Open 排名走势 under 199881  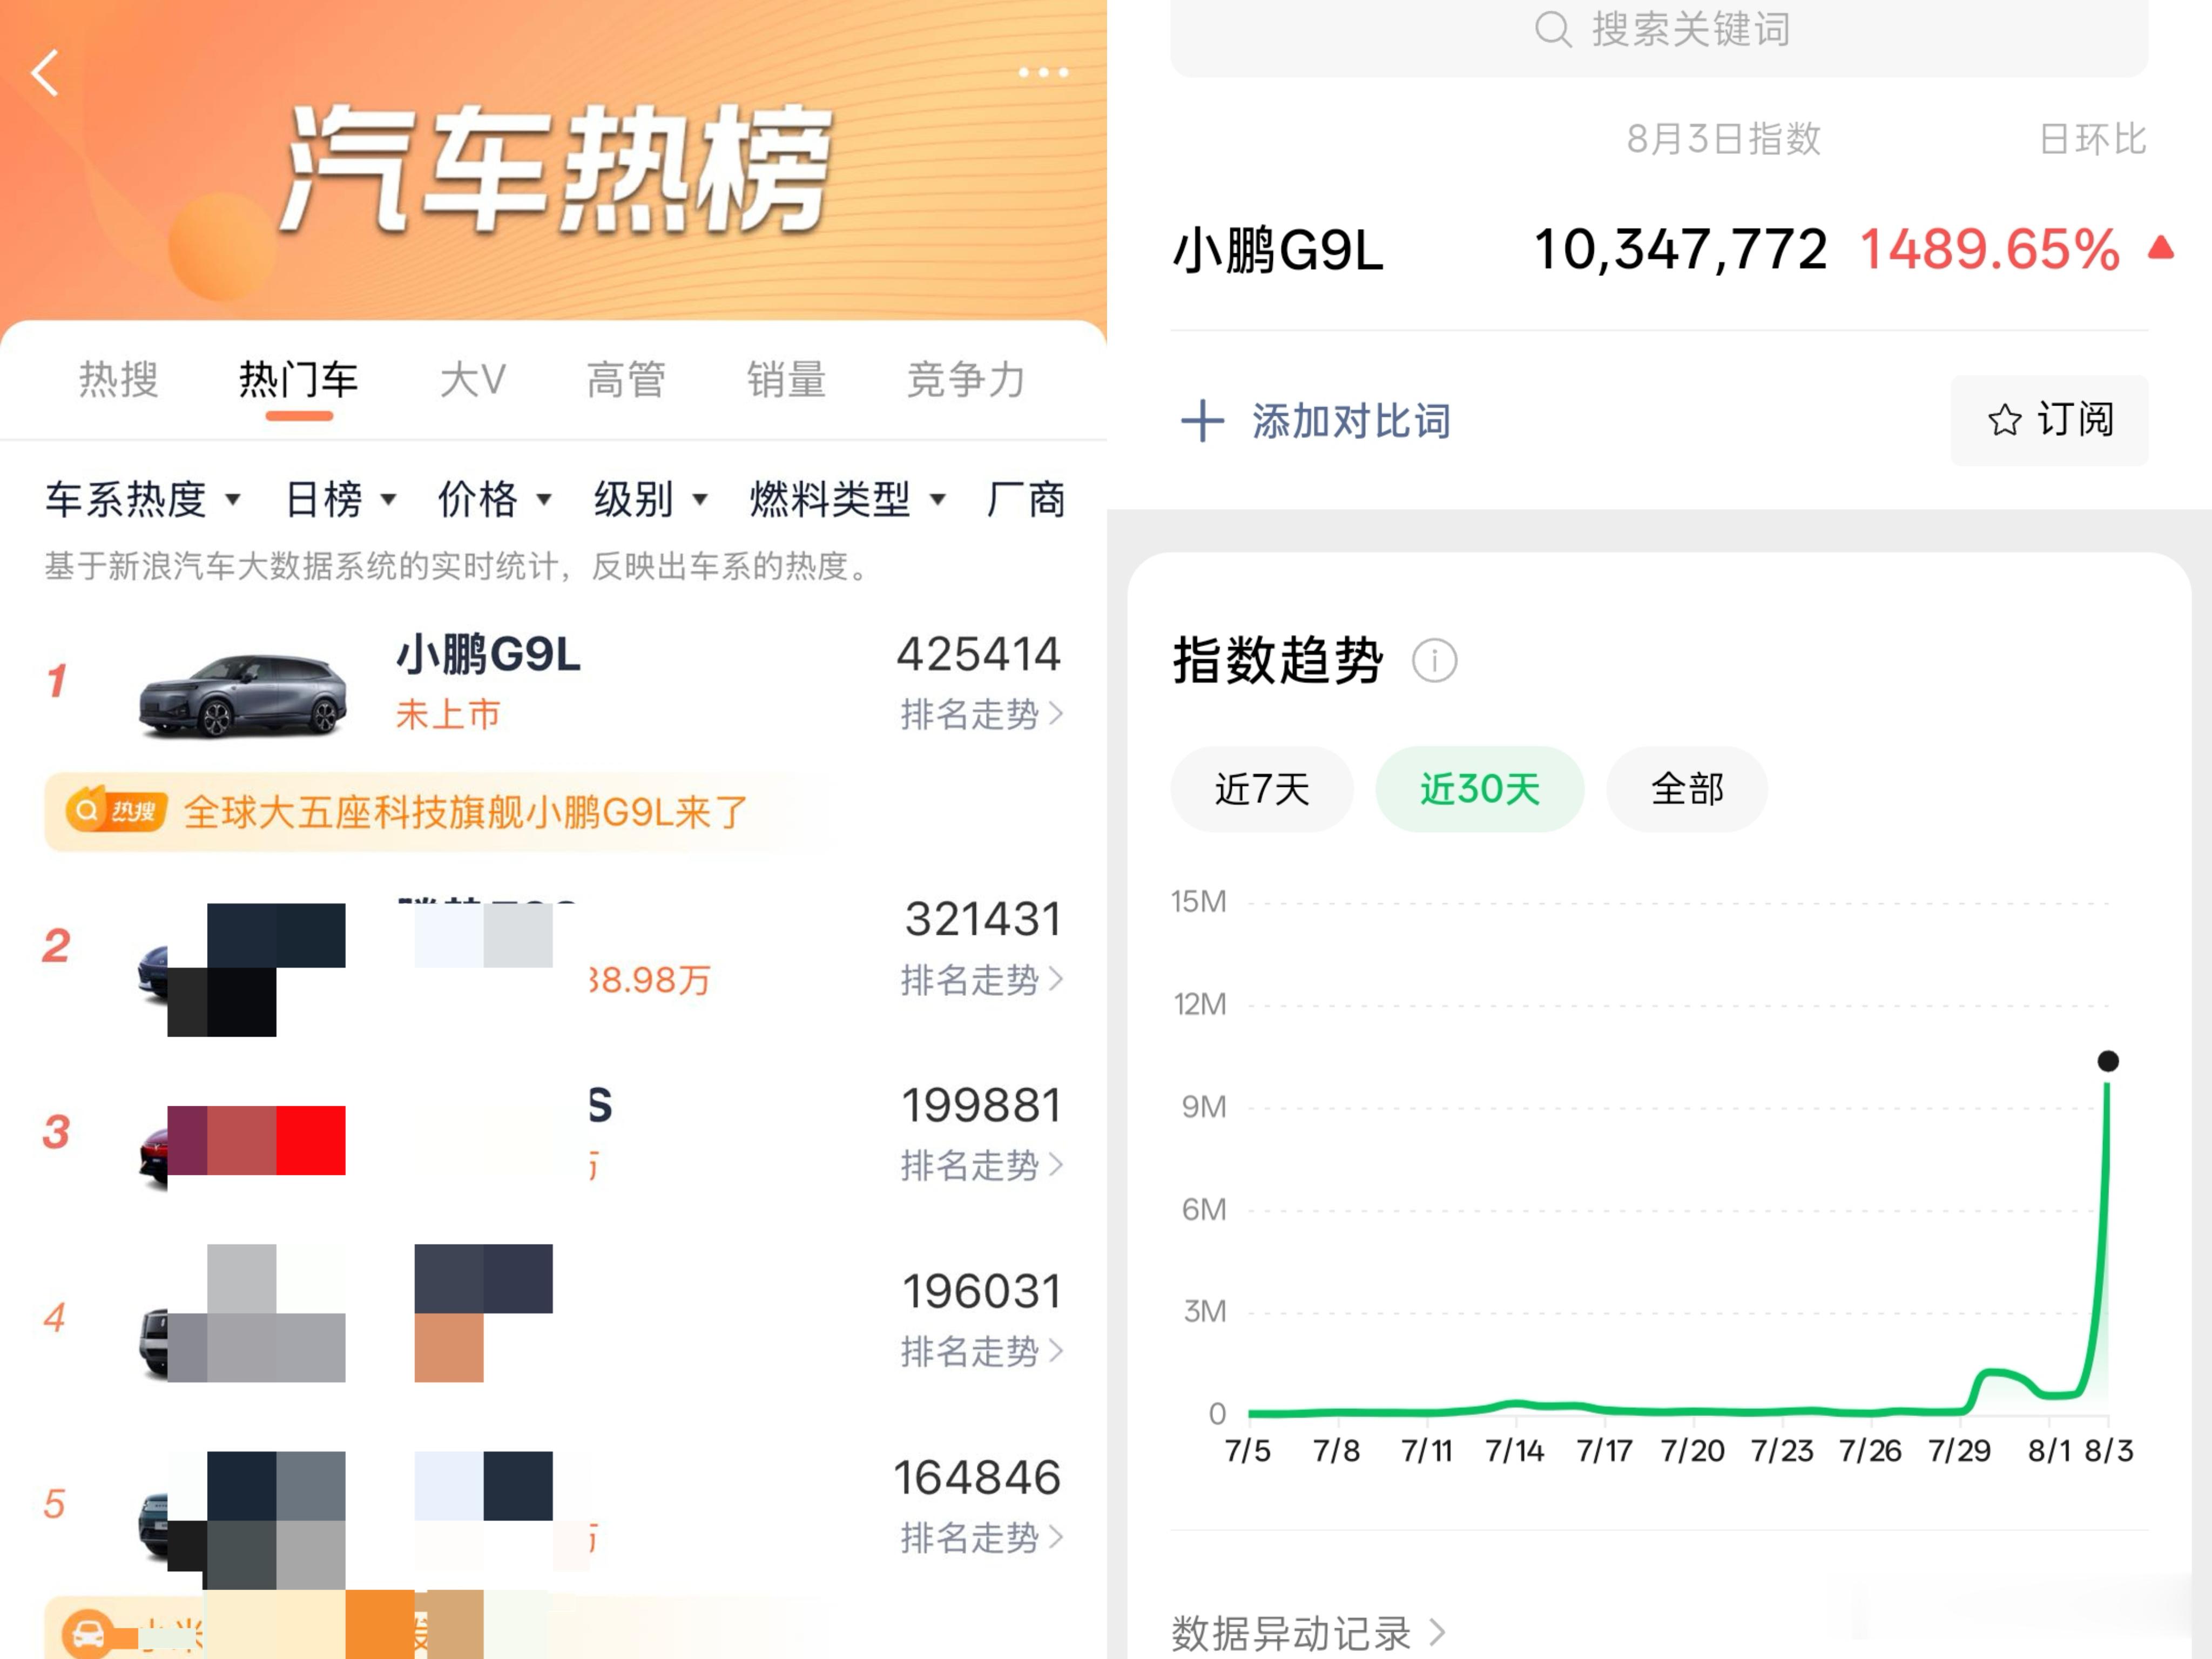click(x=981, y=1165)
